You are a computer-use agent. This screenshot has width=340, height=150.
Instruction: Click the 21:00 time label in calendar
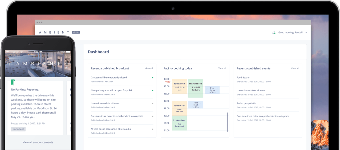(x=167, y=130)
